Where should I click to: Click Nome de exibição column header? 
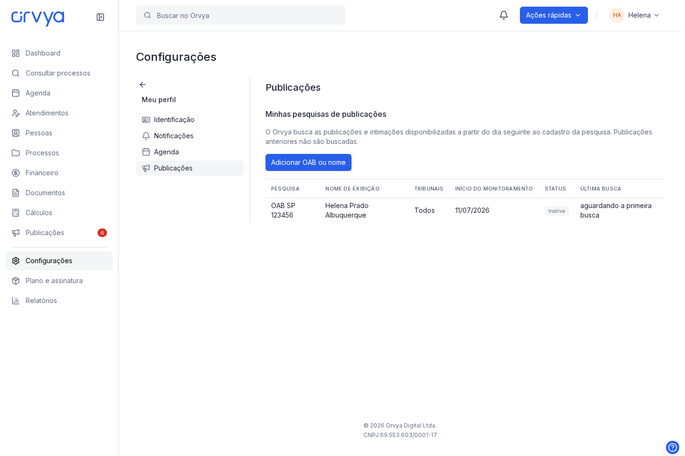352,189
